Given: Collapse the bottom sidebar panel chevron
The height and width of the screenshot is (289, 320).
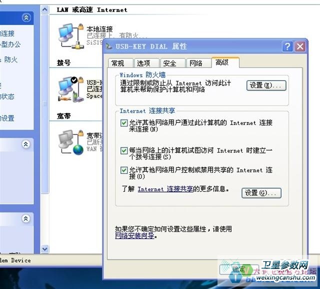Looking at the screenshot, I should pos(25,219).
